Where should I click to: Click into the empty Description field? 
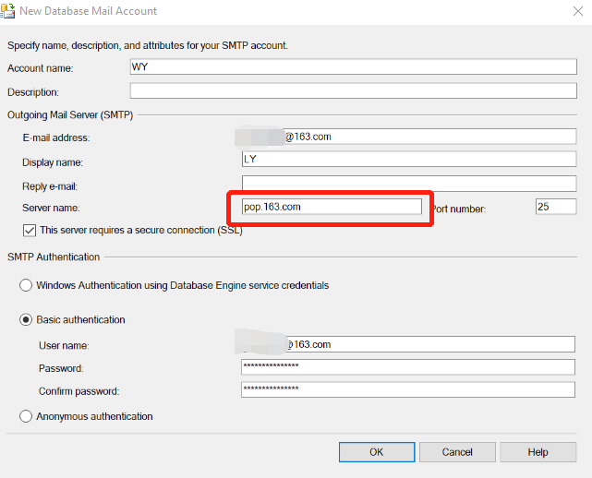click(x=354, y=91)
